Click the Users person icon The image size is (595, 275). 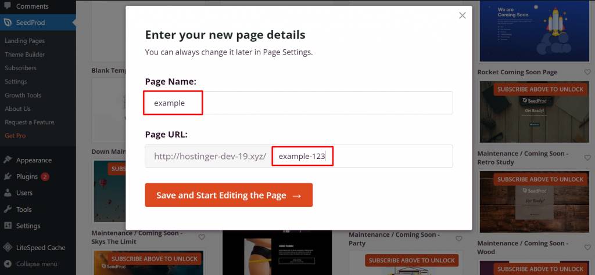[8, 193]
